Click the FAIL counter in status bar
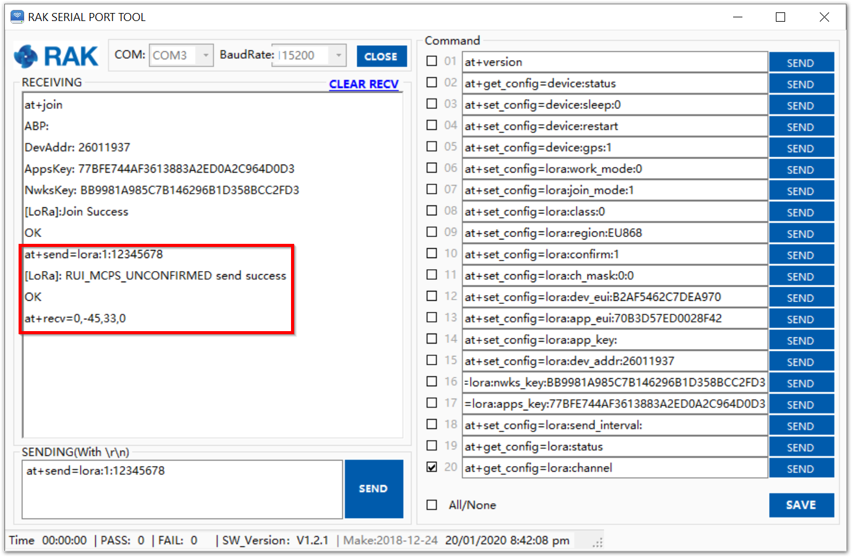The width and height of the screenshot is (852, 557). coord(178,540)
